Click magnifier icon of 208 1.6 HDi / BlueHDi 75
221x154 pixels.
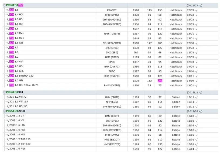click(8, 85)
